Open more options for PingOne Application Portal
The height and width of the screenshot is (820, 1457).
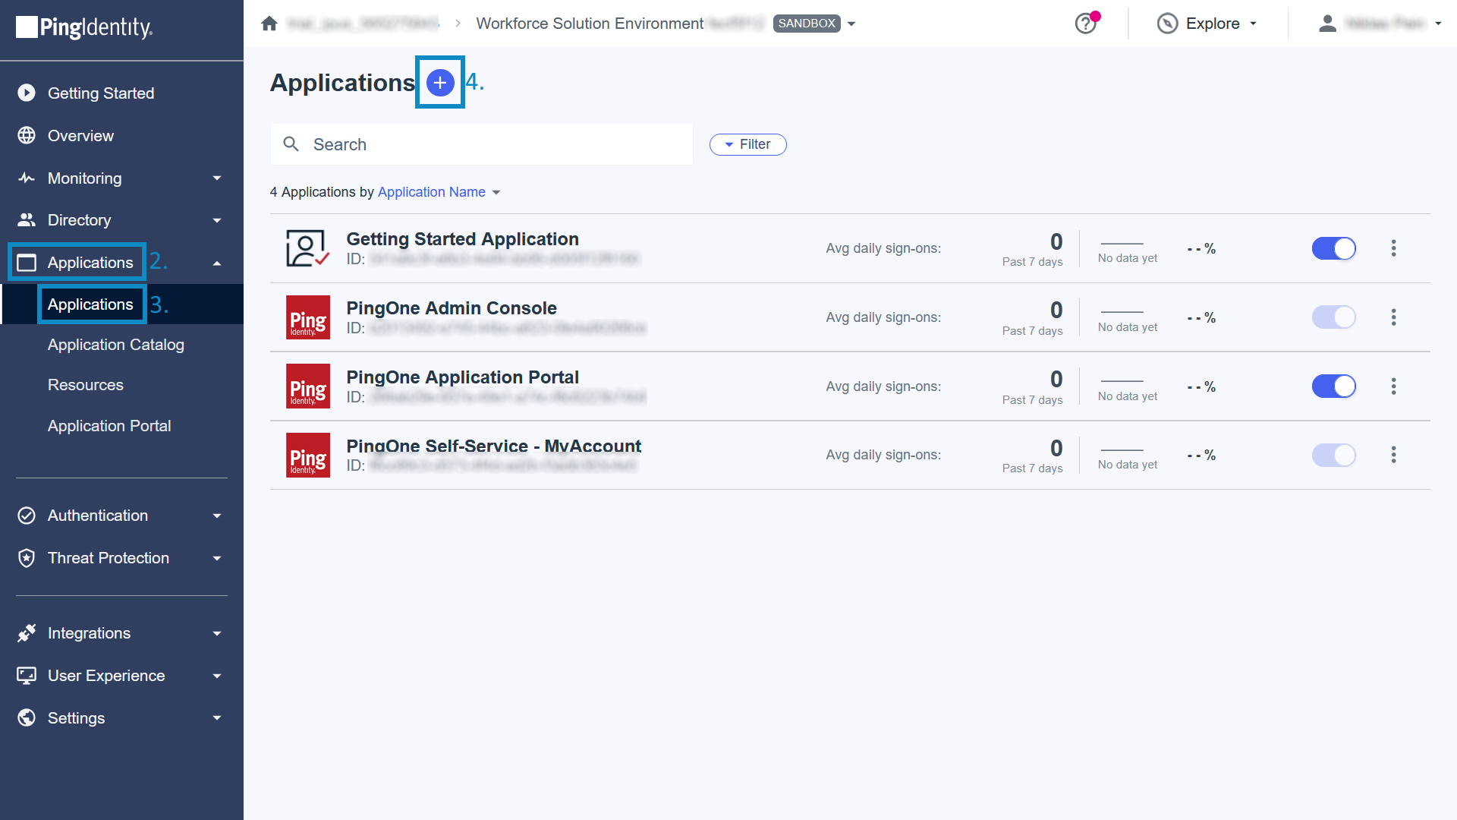pyautogui.click(x=1393, y=386)
